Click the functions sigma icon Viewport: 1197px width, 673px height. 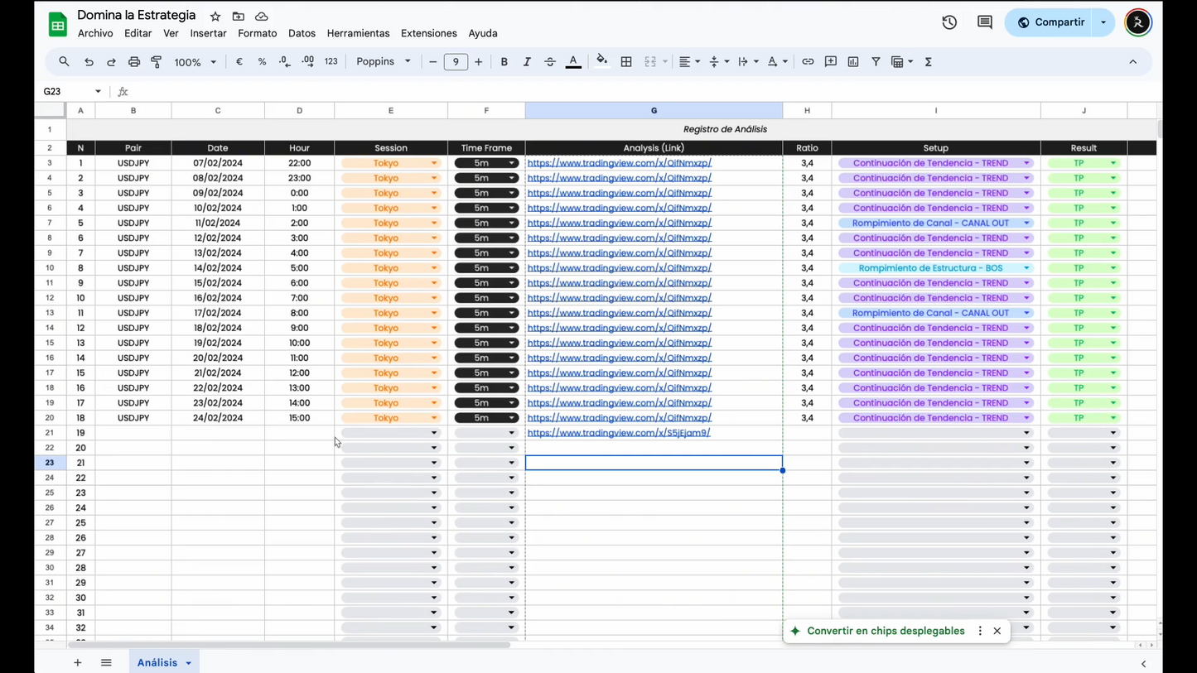tap(928, 62)
